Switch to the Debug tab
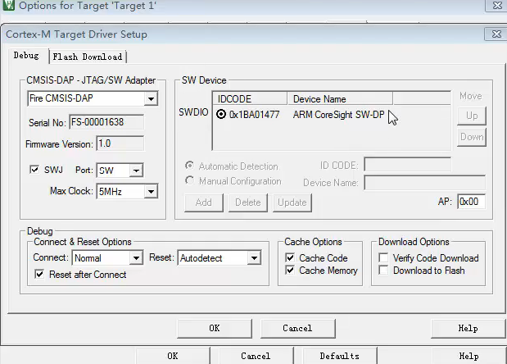The width and height of the screenshot is (507, 364). tap(26, 56)
